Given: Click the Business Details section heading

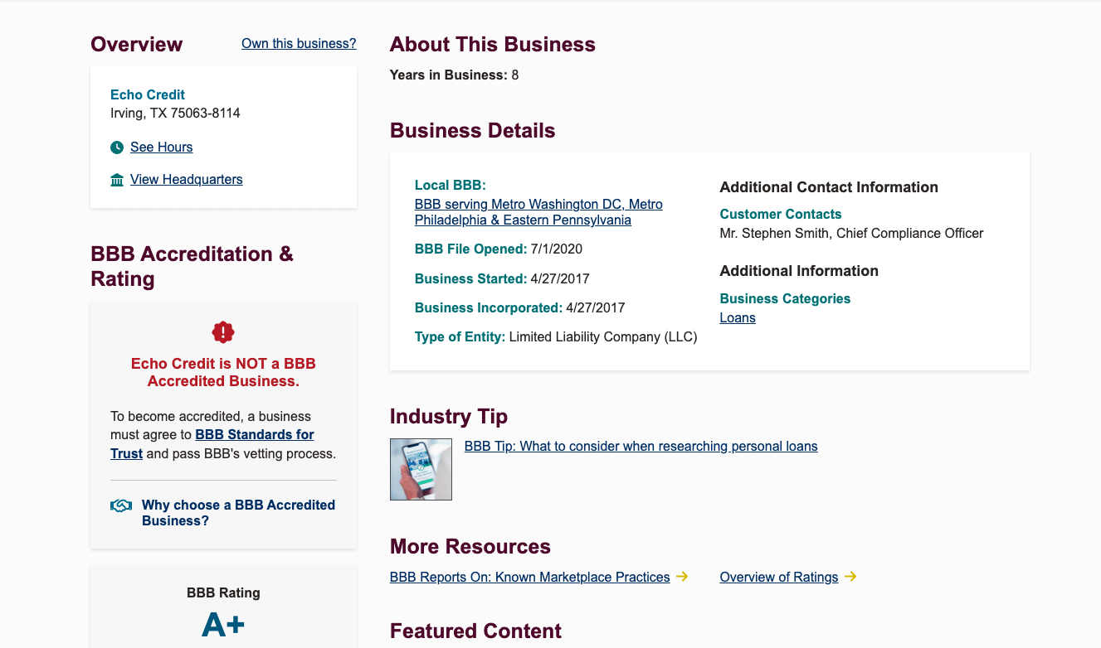Looking at the screenshot, I should point(472,130).
